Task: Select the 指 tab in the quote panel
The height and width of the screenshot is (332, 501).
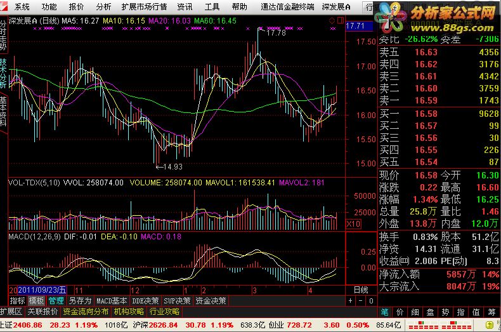Action: coord(460,312)
